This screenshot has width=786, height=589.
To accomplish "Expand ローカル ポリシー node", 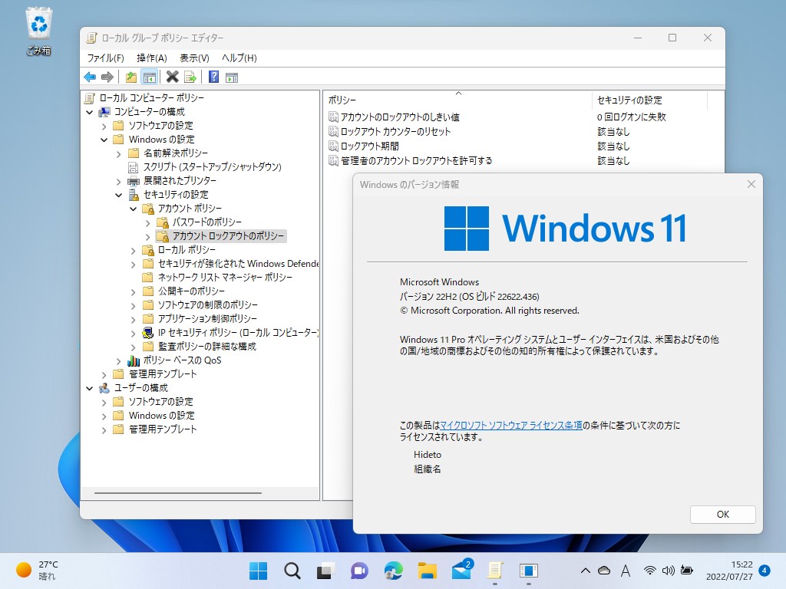I will [133, 251].
